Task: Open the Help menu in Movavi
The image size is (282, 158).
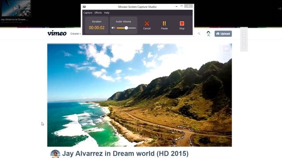Action: point(107,13)
